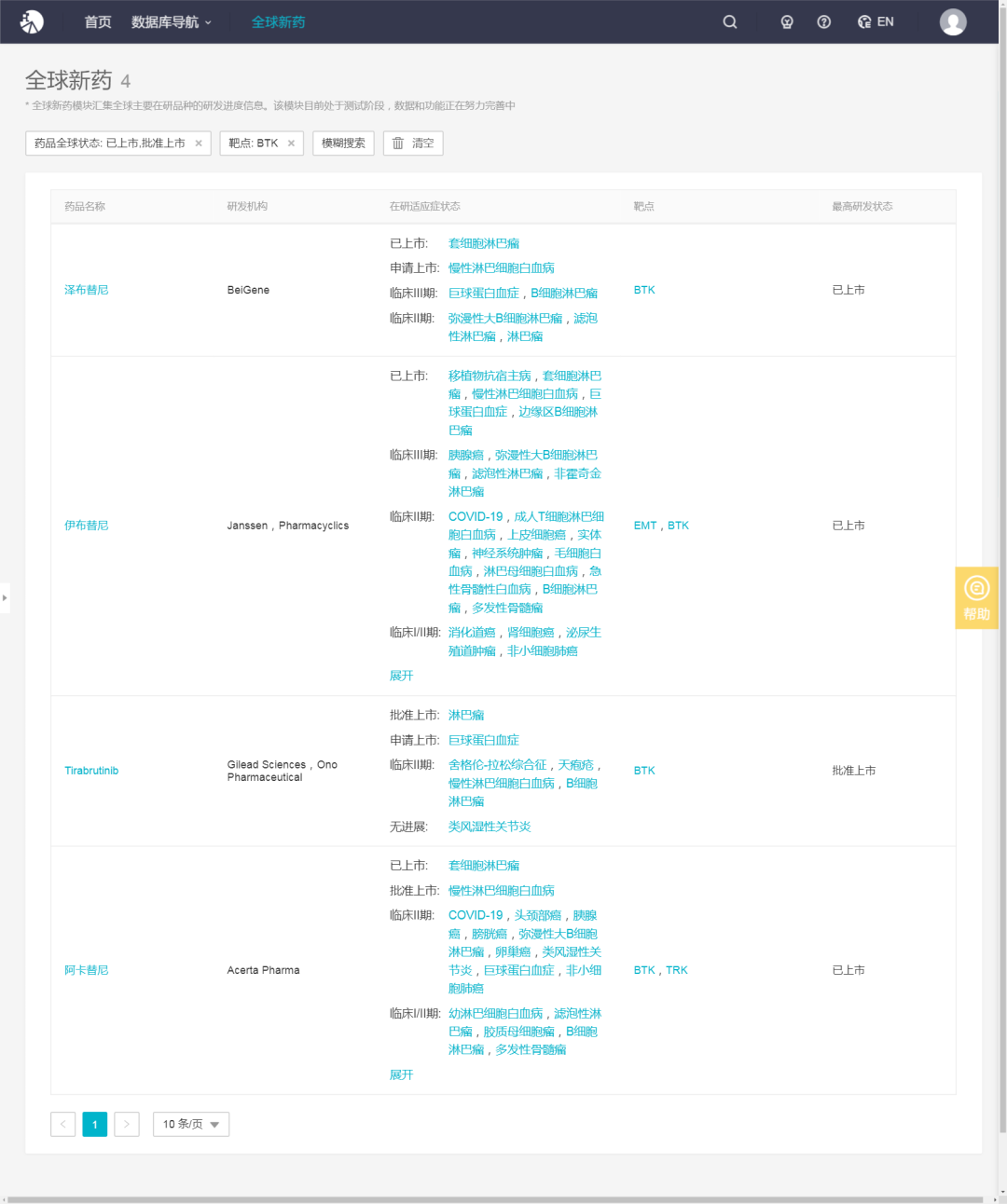
Task: Open the yellow 帮助 help widget
Action: click(x=977, y=597)
